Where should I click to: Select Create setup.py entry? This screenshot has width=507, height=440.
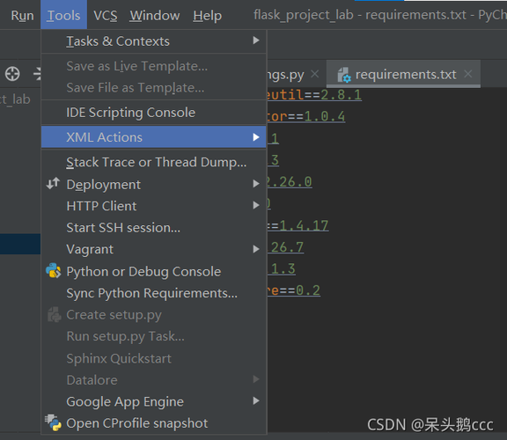(x=154, y=315)
